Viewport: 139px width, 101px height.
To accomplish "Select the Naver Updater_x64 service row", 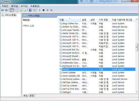I will (97, 76).
